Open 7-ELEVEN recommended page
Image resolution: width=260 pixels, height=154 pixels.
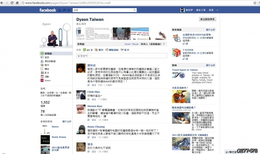click(x=188, y=50)
